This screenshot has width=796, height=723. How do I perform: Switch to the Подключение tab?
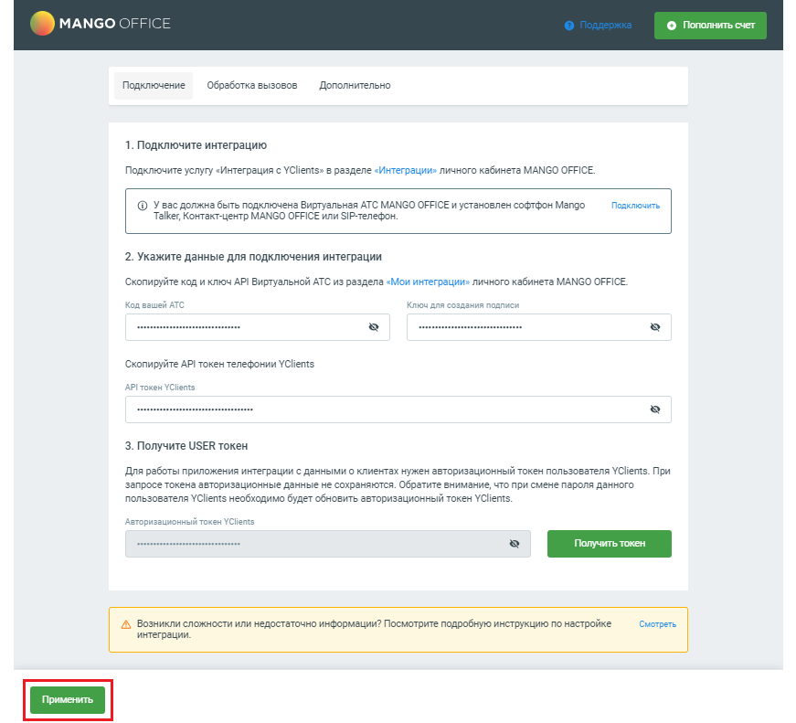(x=154, y=85)
